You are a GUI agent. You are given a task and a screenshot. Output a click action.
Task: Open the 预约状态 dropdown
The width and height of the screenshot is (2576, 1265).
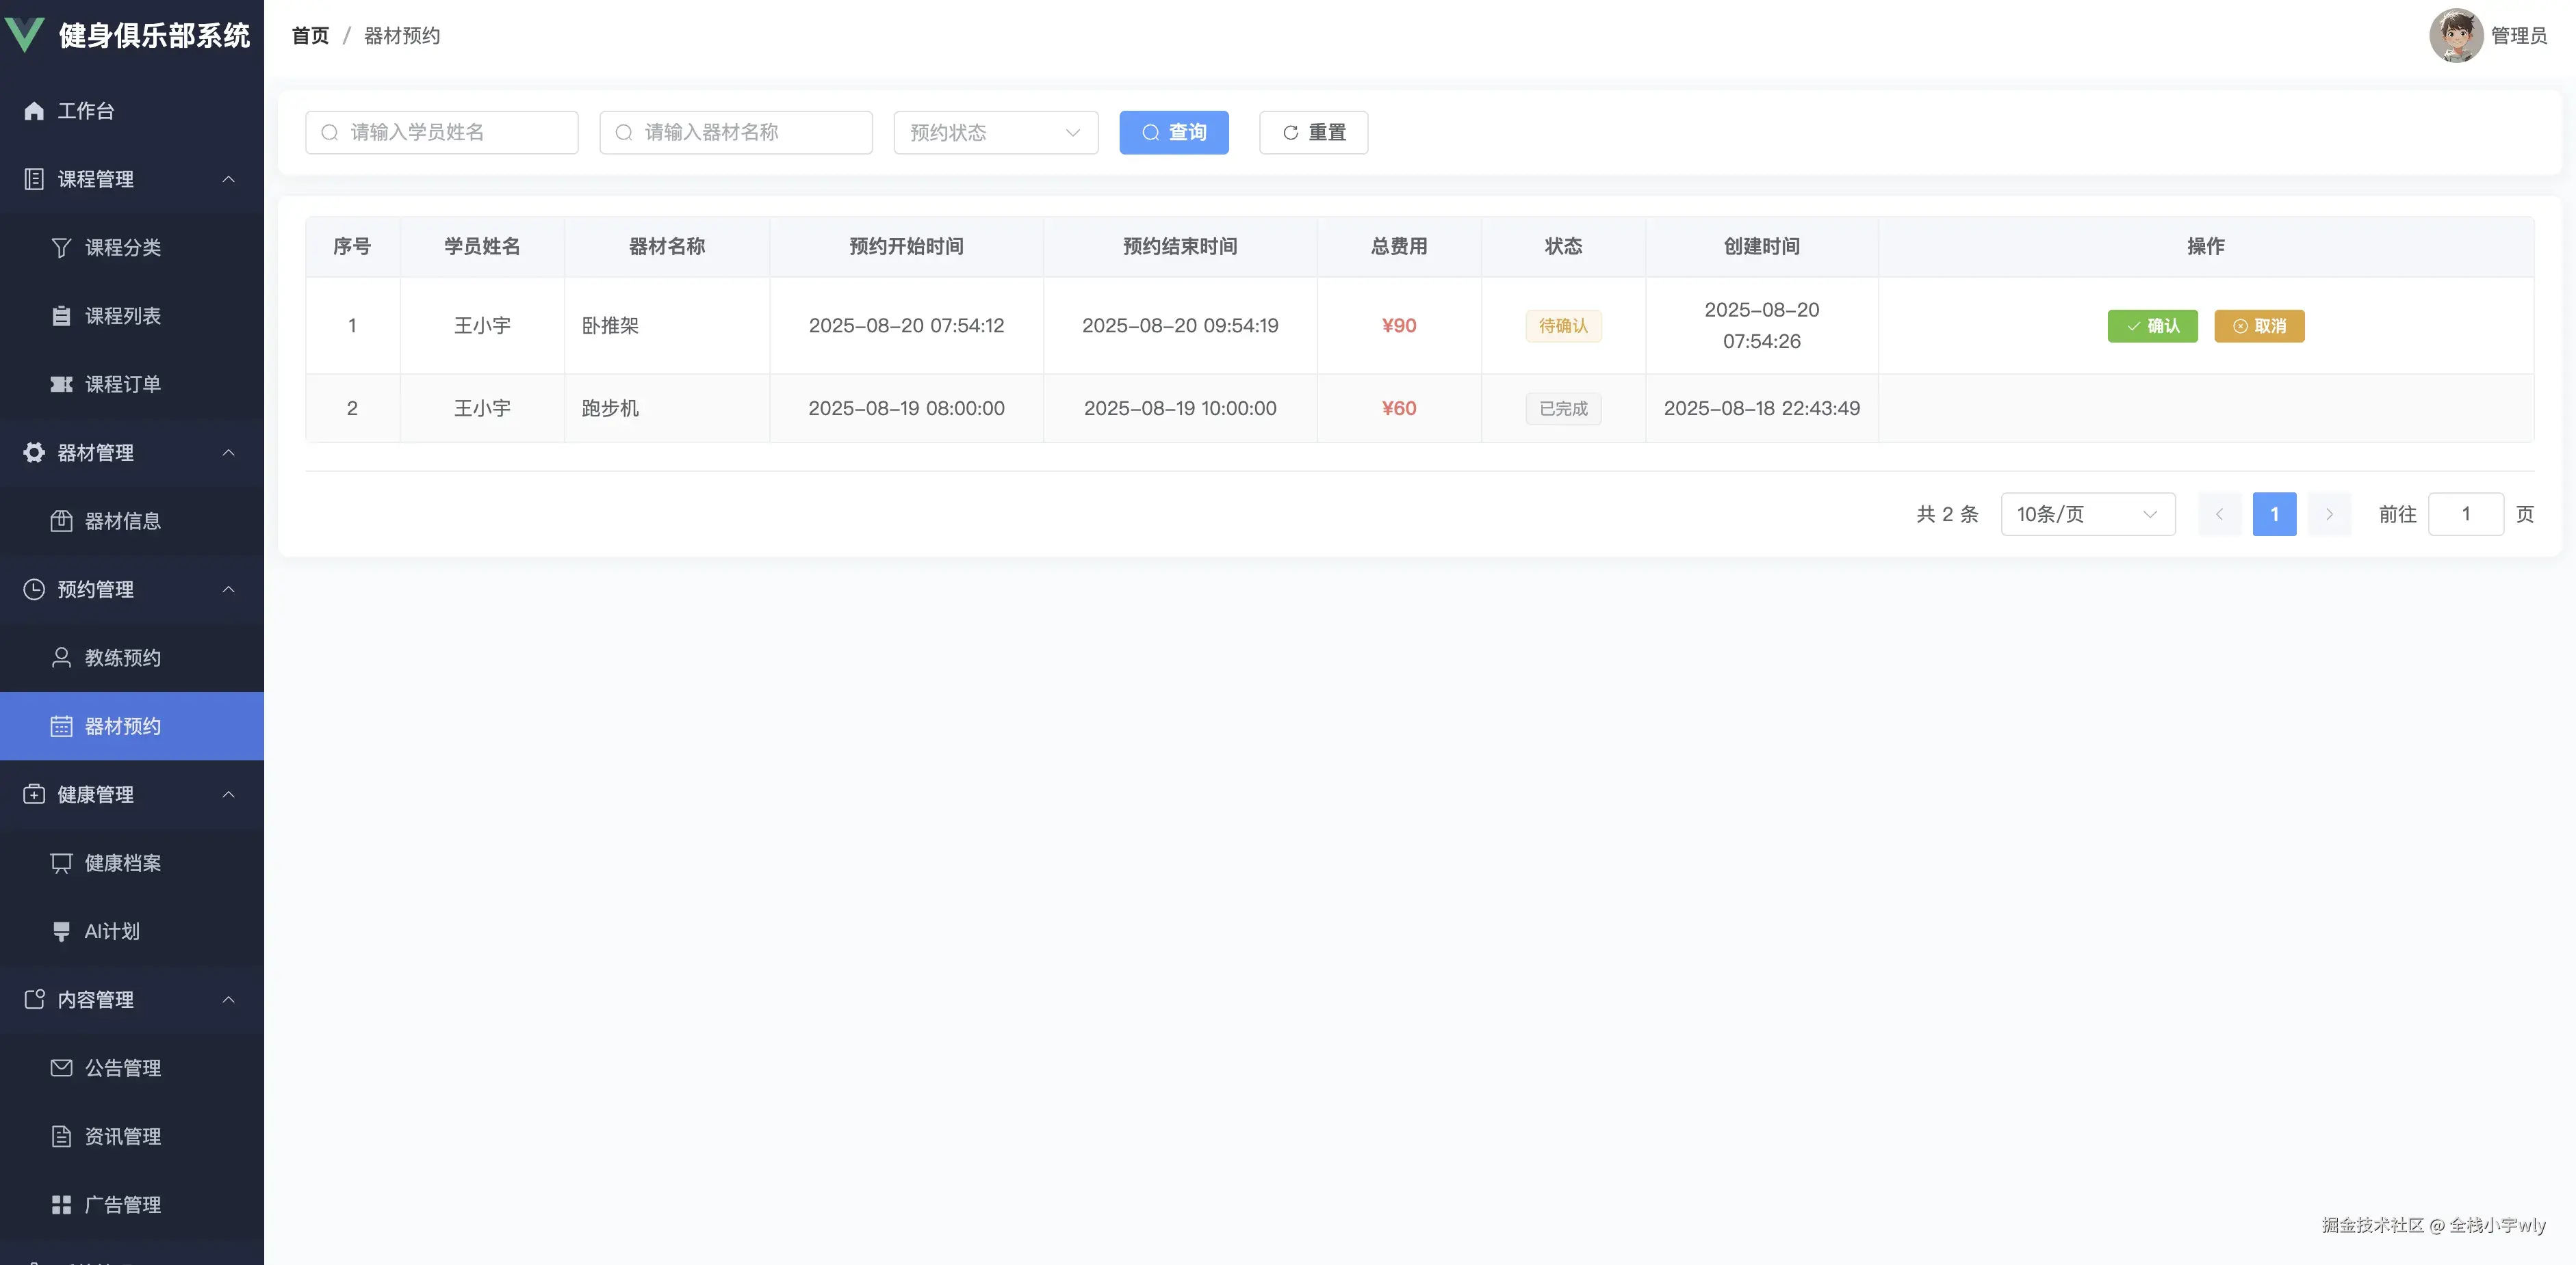click(995, 133)
